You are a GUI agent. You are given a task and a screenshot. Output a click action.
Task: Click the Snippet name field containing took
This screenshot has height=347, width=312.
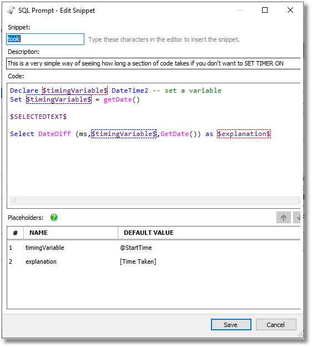tap(45, 39)
